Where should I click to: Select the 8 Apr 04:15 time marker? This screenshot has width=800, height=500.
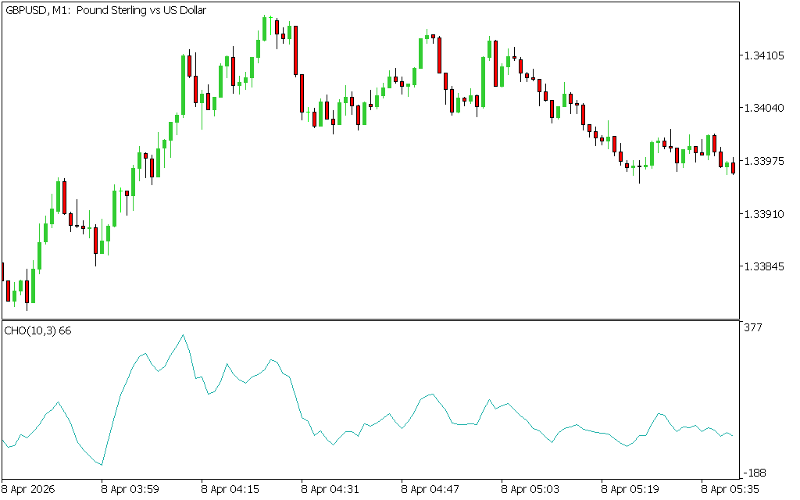point(230,490)
